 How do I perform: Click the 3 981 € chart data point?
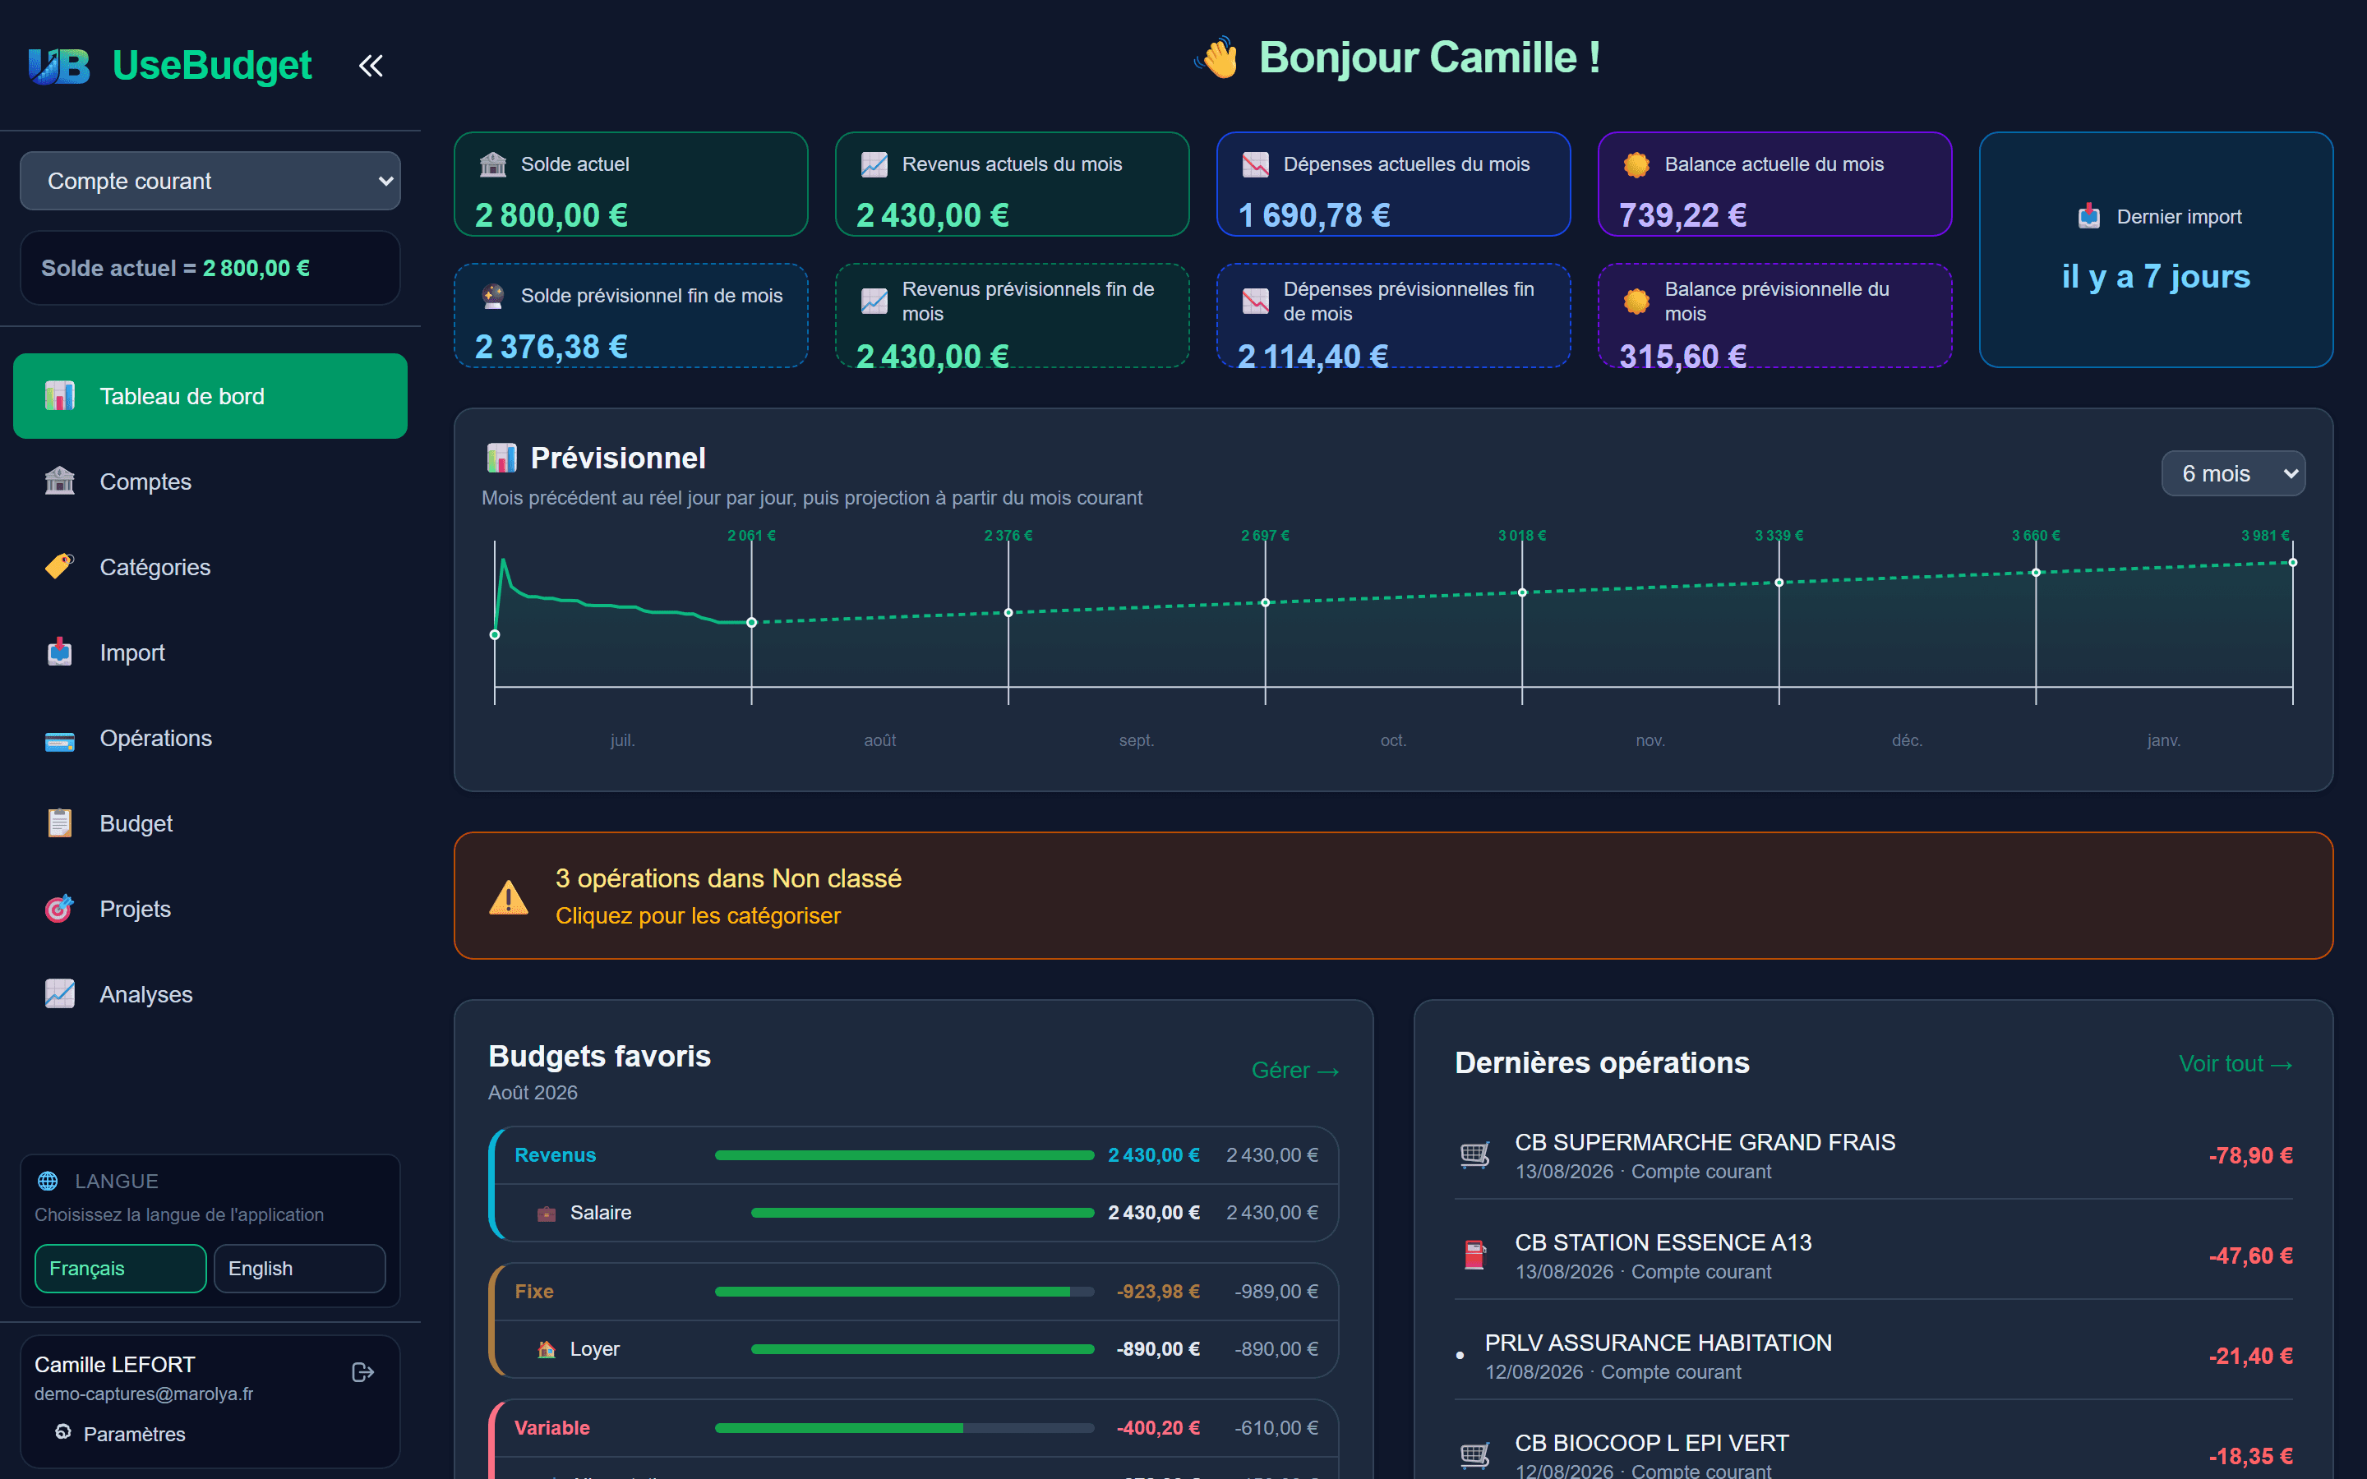pos(2293,563)
